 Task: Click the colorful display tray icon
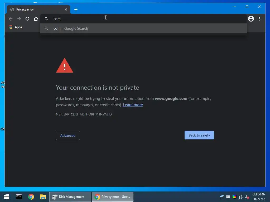(x=234, y=197)
